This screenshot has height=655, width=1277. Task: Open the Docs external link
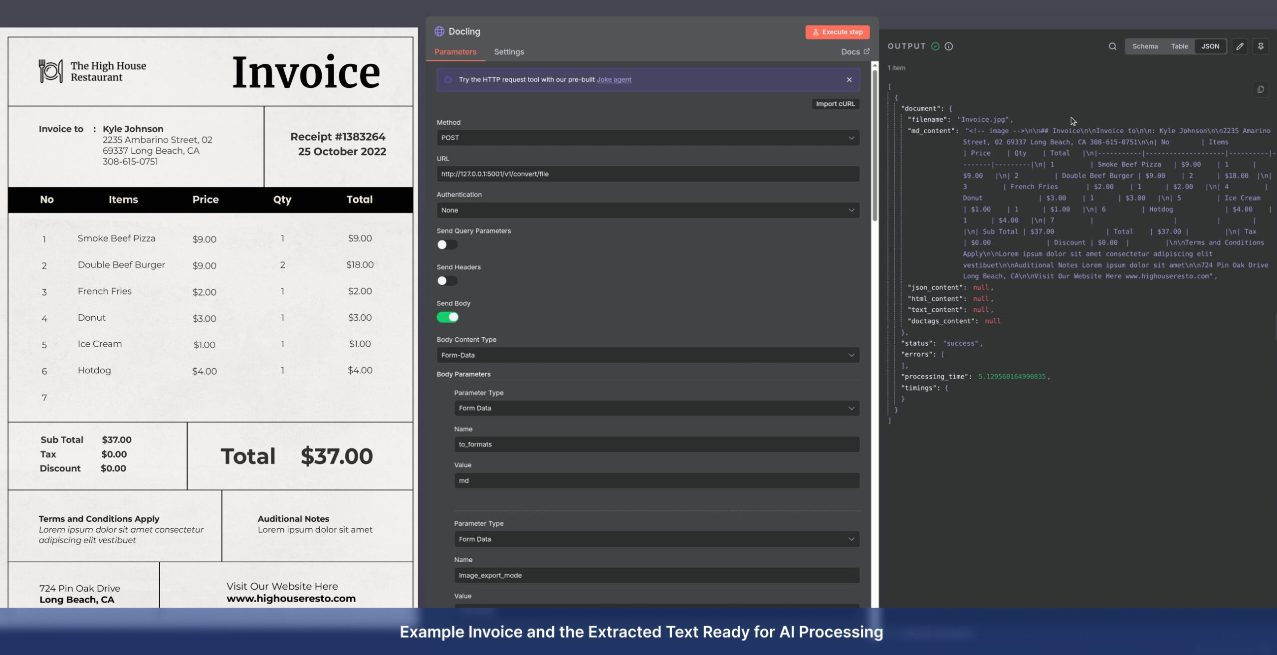[x=855, y=52]
